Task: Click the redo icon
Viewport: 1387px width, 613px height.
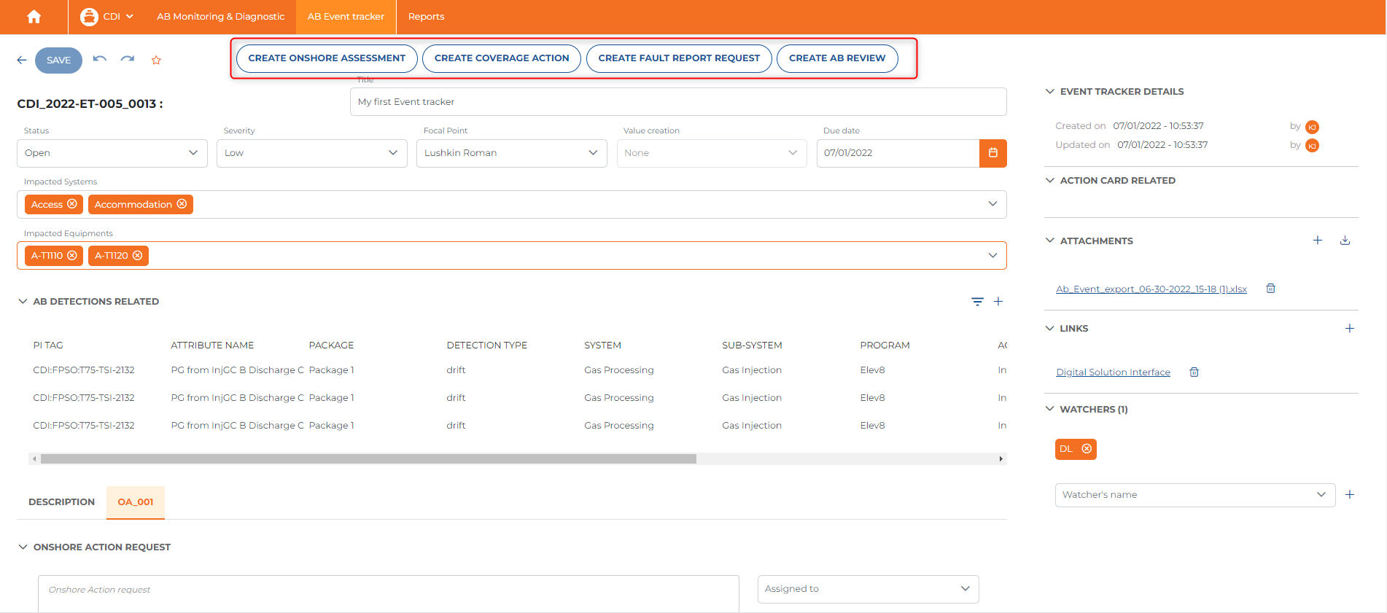Action: click(128, 59)
